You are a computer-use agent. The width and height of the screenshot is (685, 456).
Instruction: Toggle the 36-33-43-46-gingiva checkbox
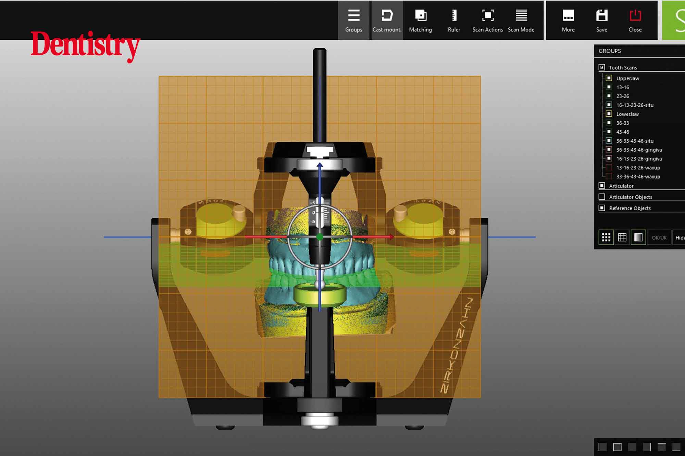(609, 149)
